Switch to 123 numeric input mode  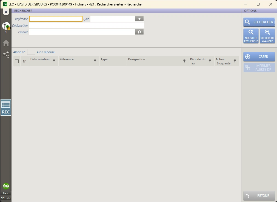click(3, 198)
